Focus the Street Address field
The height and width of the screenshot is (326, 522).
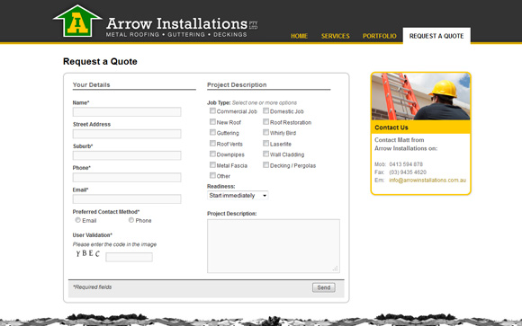tap(127, 134)
